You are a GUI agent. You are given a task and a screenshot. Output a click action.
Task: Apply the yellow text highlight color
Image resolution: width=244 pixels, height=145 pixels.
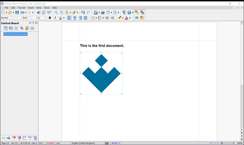point(119,18)
